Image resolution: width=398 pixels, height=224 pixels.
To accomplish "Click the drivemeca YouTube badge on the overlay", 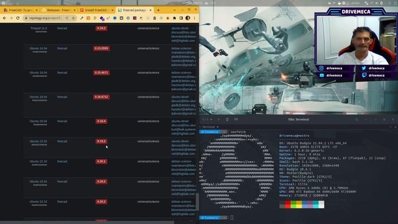I will pyautogui.click(x=331, y=75).
